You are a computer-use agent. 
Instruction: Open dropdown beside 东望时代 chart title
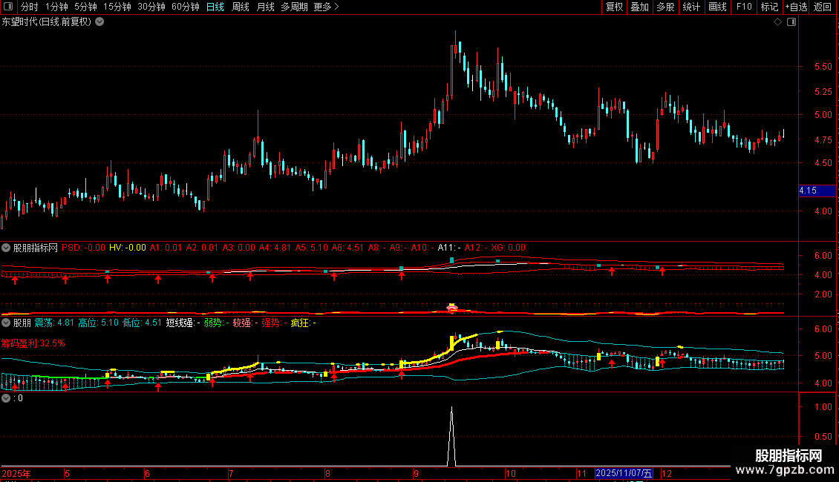pos(99,22)
